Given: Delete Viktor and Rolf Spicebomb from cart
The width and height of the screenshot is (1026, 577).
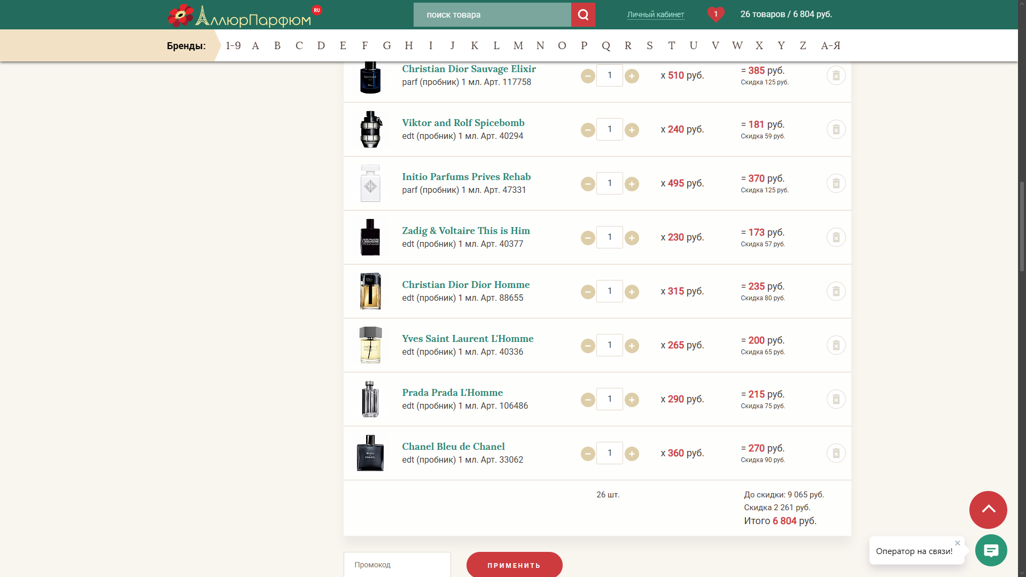Looking at the screenshot, I should coord(836,129).
